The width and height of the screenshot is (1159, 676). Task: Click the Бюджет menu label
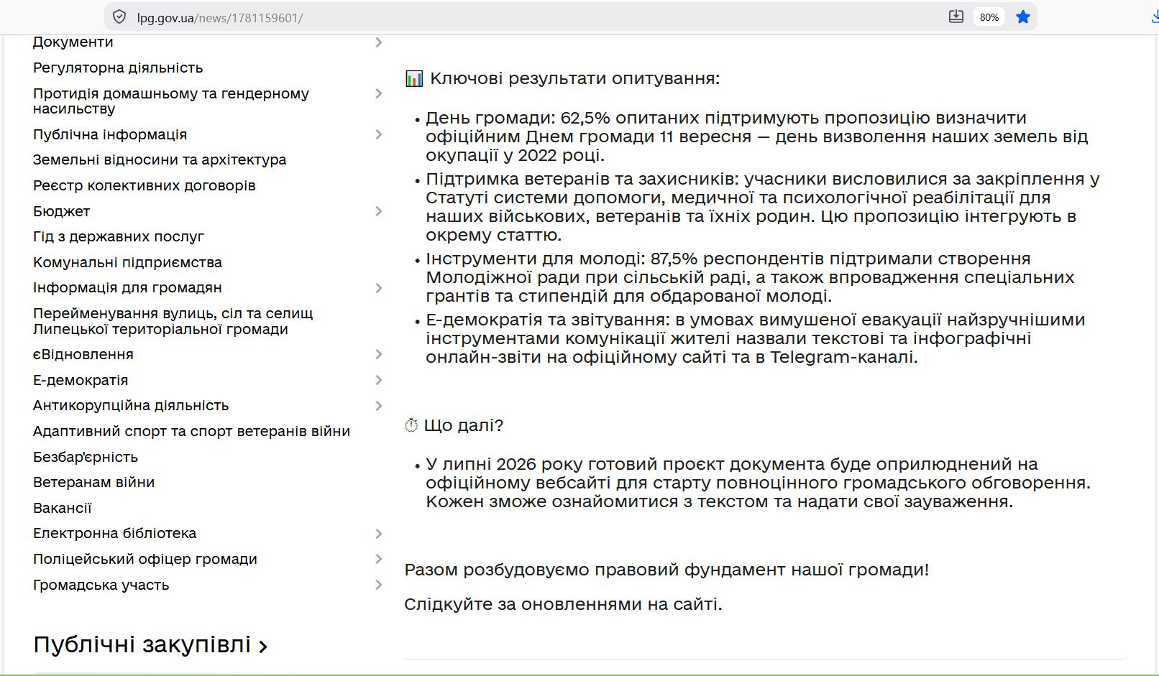tap(62, 211)
